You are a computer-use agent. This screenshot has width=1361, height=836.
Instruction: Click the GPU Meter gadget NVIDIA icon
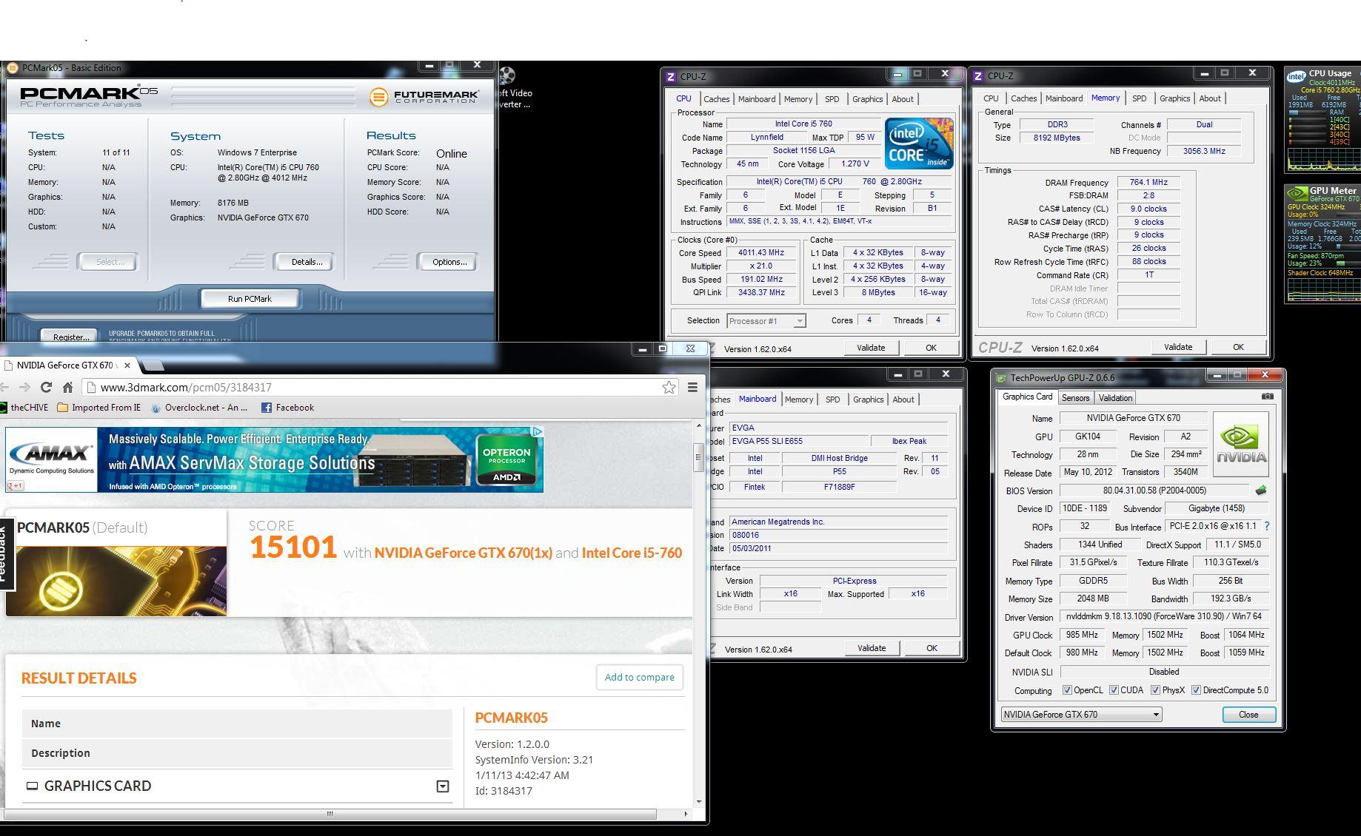1297,194
